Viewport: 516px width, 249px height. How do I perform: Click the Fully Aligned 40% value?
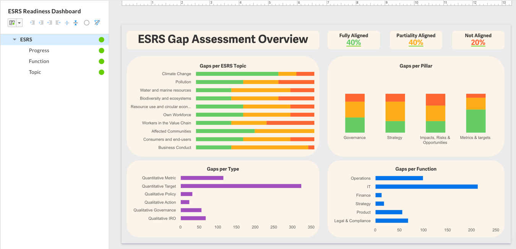pyautogui.click(x=354, y=43)
